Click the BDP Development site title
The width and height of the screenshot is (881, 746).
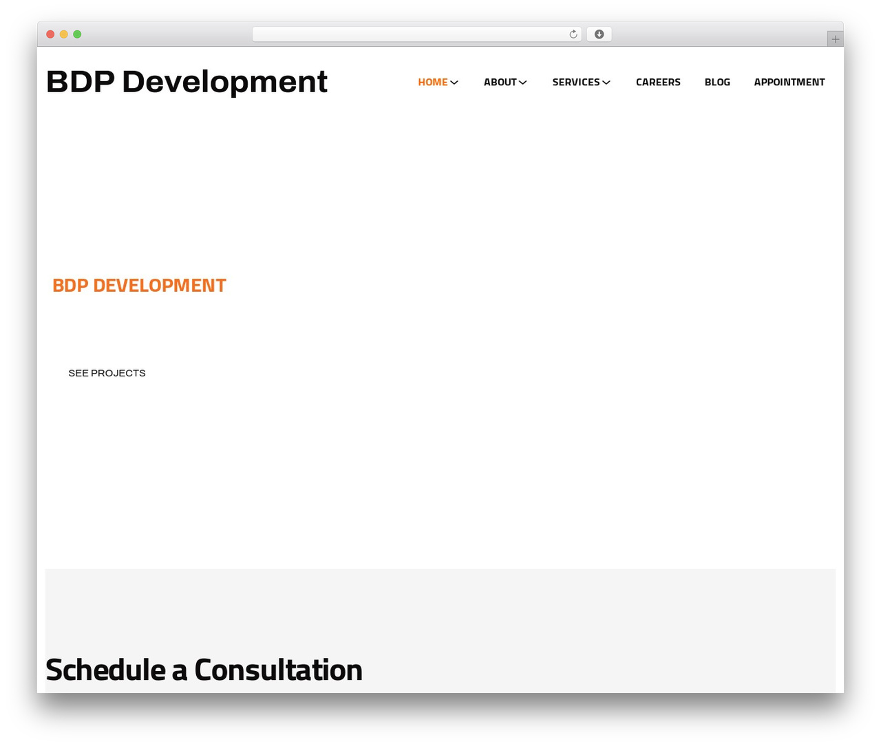click(x=187, y=81)
